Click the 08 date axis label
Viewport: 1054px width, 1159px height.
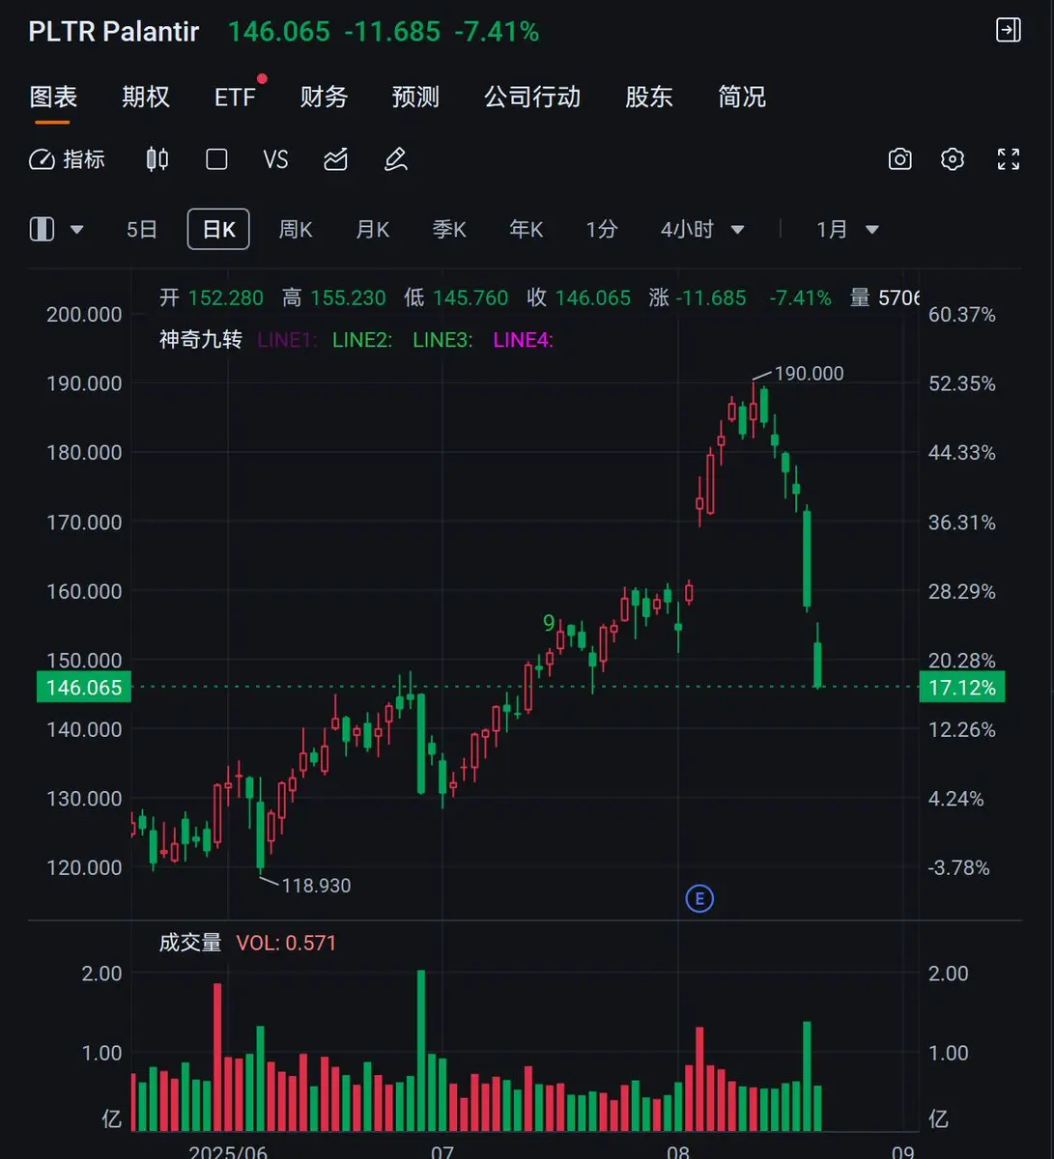click(x=678, y=1151)
